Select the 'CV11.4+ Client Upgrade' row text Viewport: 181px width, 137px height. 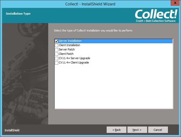click(x=74, y=62)
